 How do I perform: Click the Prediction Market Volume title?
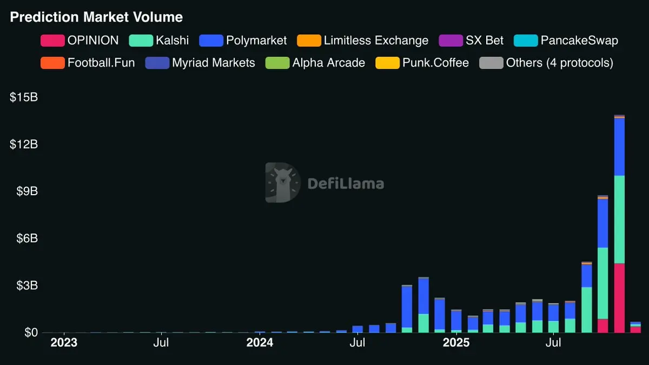[96, 17]
